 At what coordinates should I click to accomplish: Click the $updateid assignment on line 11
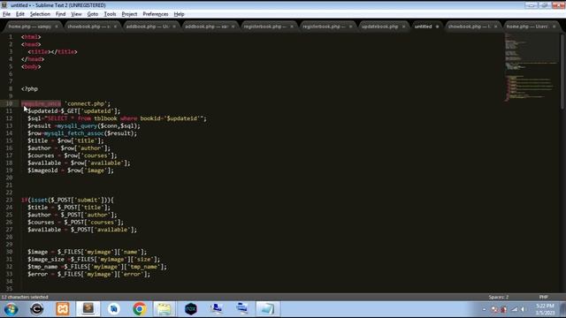[x=73, y=111]
